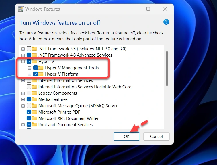Select the Internet Information Services label
The image size is (217, 165).
pos(66,80)
